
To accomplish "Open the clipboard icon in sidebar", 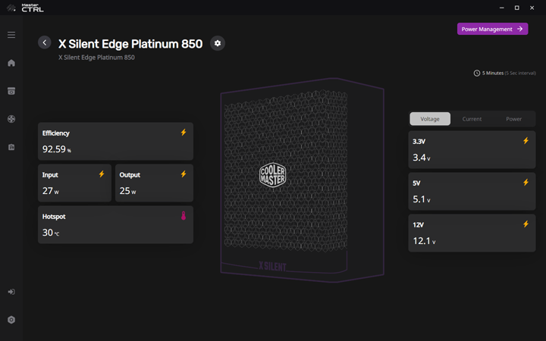I will [11, 147].
